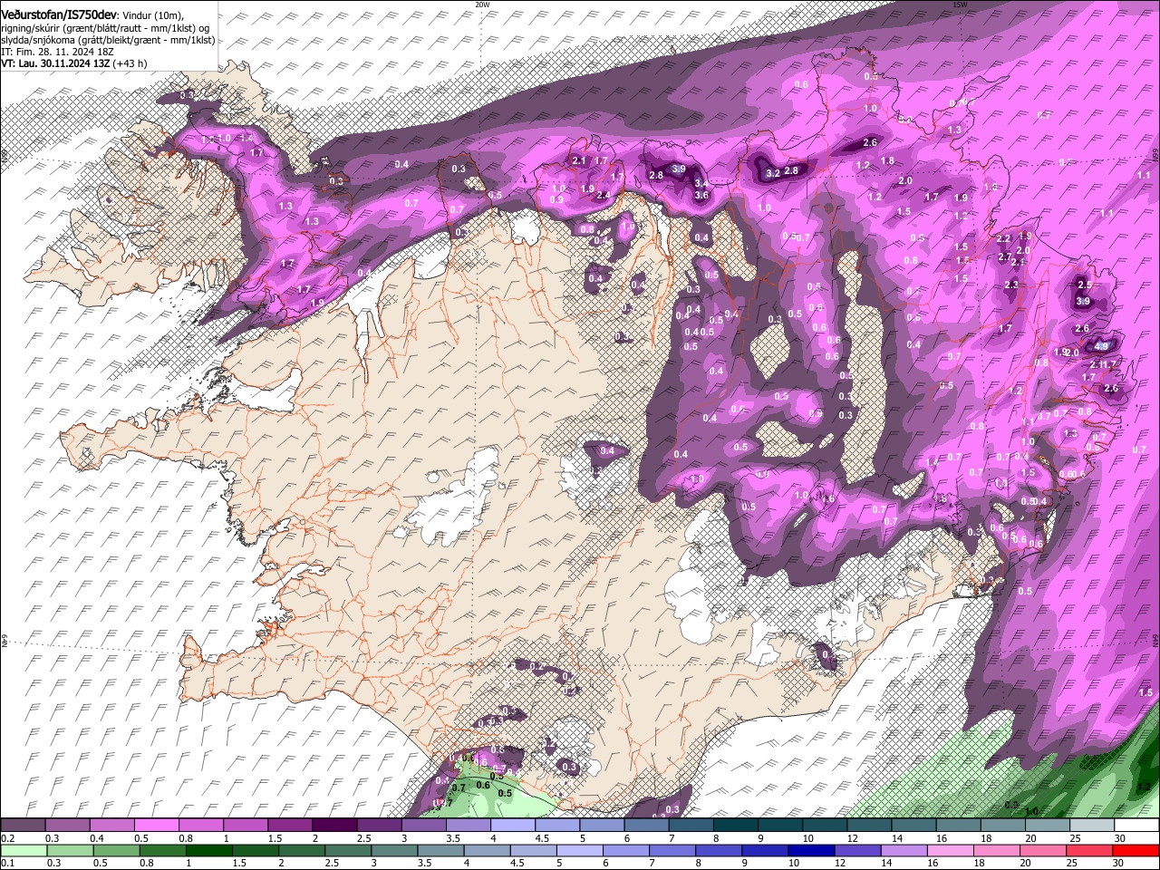The image size is (1160, 870).
Task: Pick the upper-row swatch starting at 0.4
Action: point(112,826)
